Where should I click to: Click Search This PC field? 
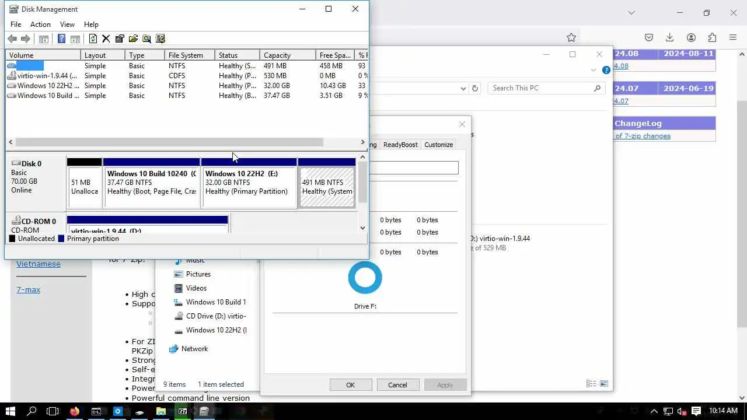coord(546,88)
